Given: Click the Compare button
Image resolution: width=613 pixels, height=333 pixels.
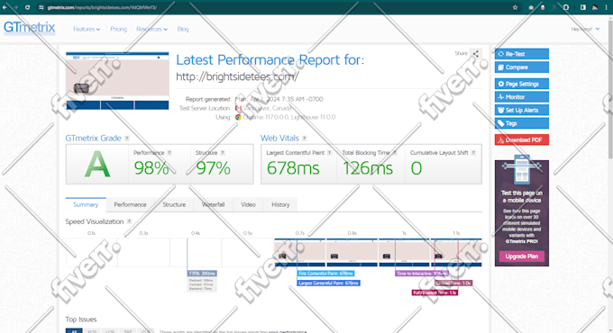Looking at the screenshot, I should point(522,67).
